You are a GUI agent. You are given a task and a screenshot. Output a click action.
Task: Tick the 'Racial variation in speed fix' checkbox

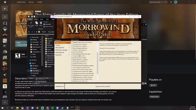[x=72, y=60]
